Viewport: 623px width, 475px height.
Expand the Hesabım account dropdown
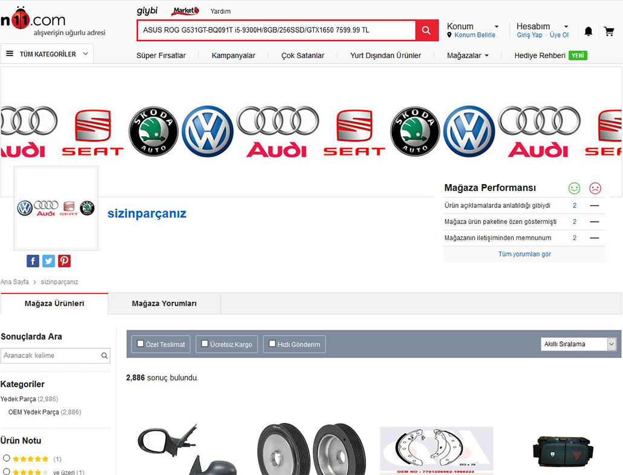pos(542,27)
